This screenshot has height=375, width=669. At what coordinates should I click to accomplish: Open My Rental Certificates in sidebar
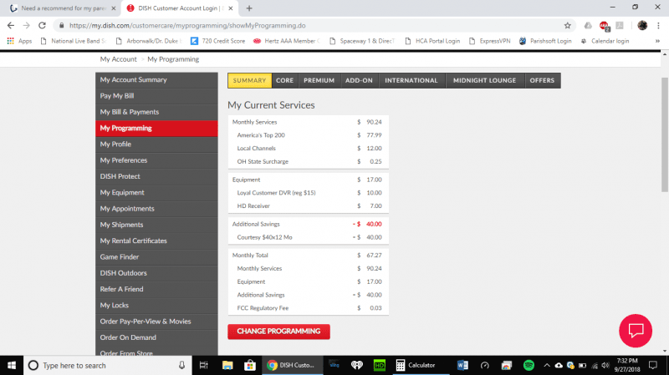click(x=156, y=241)
